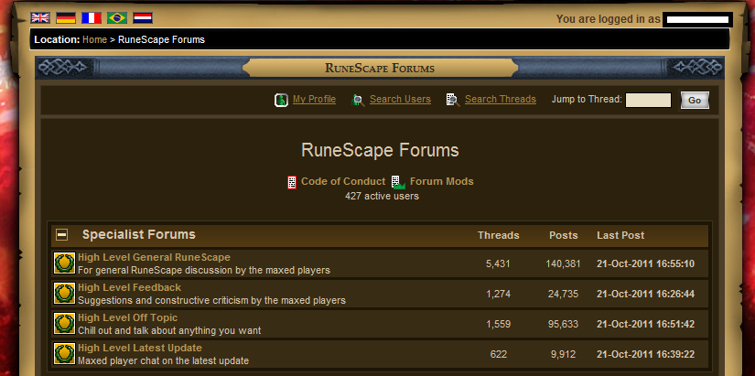Click the post count 24,735
Viewport: 755px width, 376px height.
pos(563,295)
